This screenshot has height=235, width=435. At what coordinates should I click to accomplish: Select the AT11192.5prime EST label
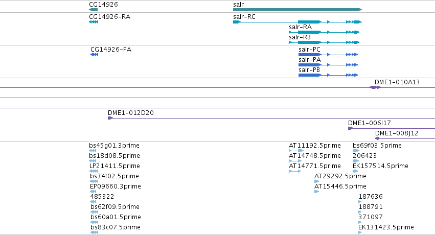coord(314,146)
